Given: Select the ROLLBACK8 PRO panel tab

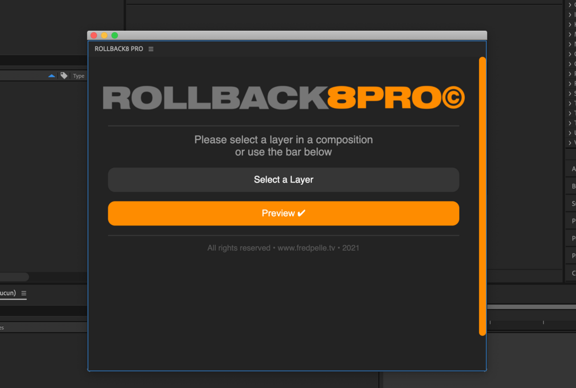Looking at the screenshot, I should pyautogui.click(x=119, y=49).
